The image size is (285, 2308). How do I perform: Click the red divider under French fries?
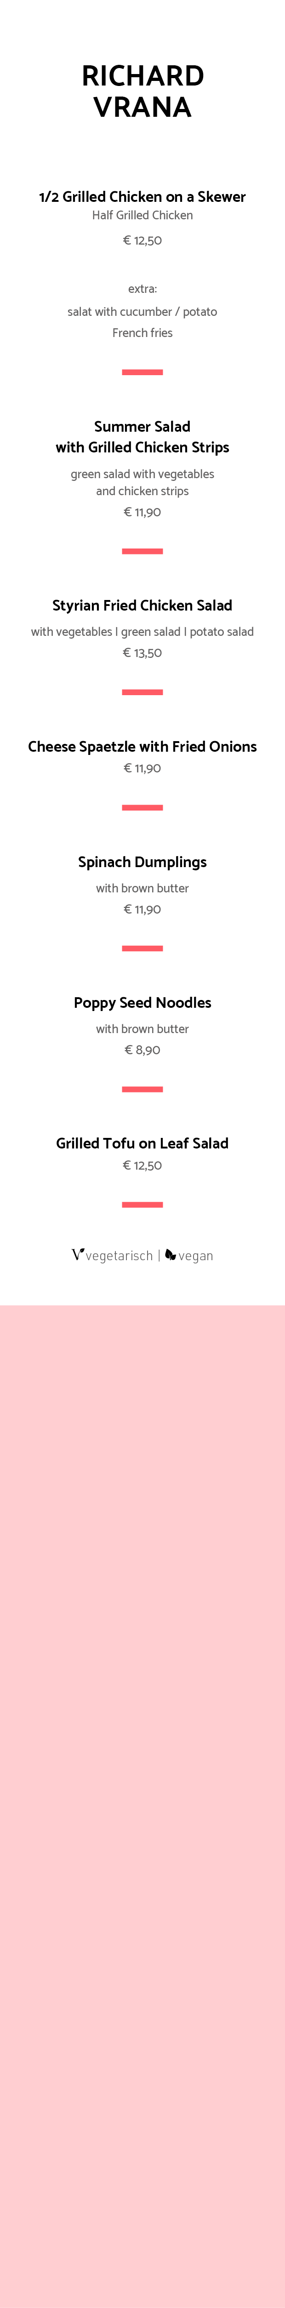(142, 372)
